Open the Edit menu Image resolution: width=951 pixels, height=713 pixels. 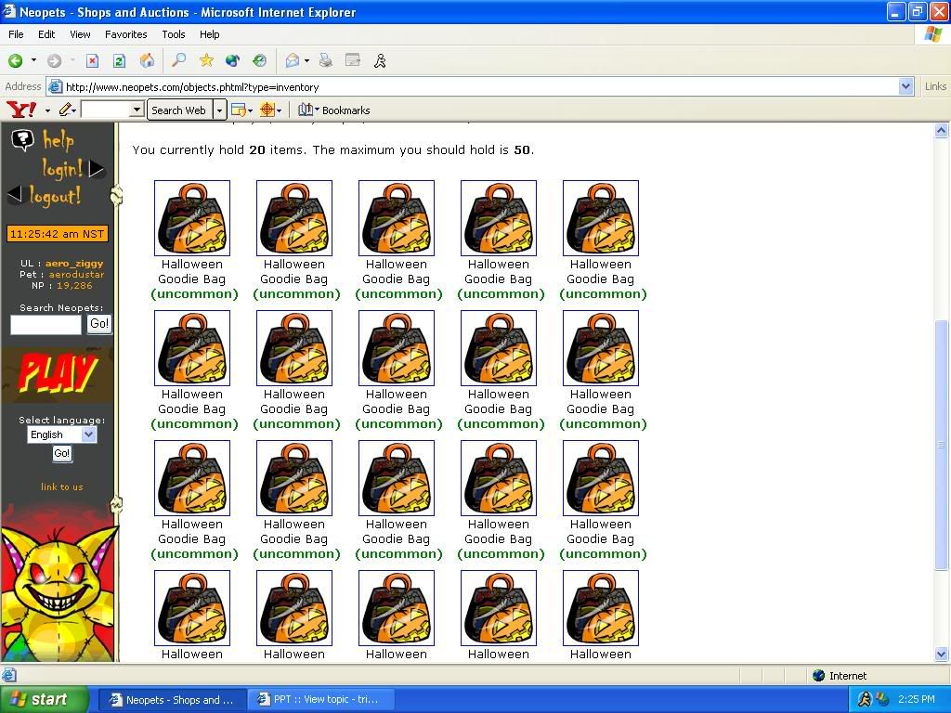coord(46,34)
